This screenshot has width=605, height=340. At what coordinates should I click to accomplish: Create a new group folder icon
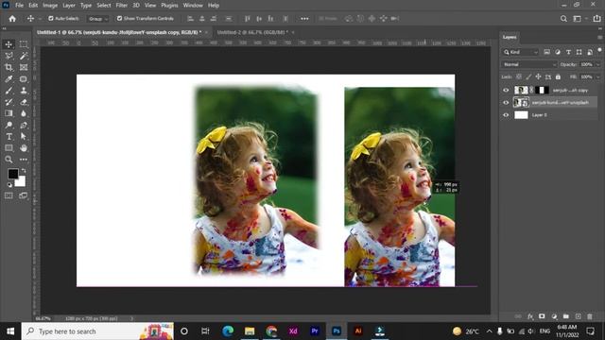coord(565,316)
